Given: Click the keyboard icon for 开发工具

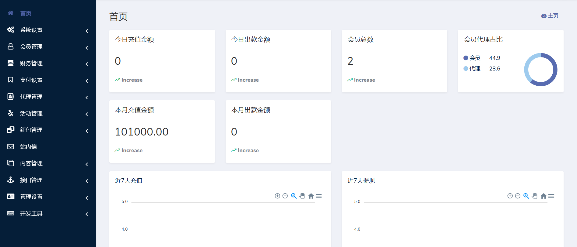Looking at the screenshot, I should point(11,213).
